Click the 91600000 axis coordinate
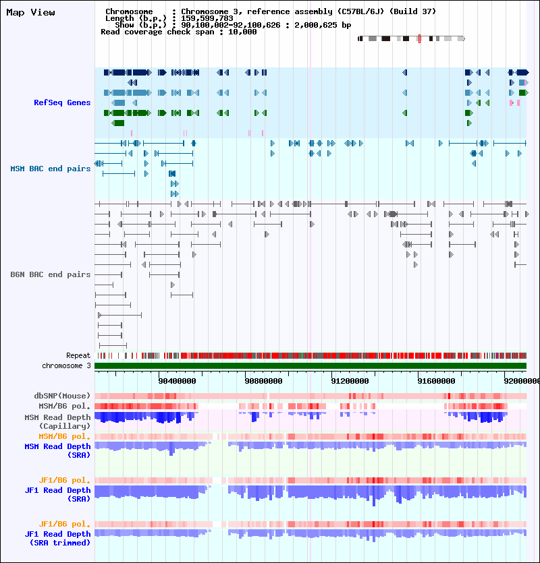Image resolution: width=540 pixels, height=563 pixels. pyautogui.click(x=436, y=381)
